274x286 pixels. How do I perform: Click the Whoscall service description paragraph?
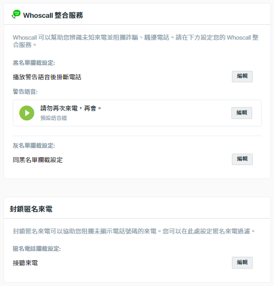pos(136,41)
